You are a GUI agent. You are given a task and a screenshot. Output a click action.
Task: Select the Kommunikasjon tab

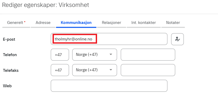pos(76,23)
